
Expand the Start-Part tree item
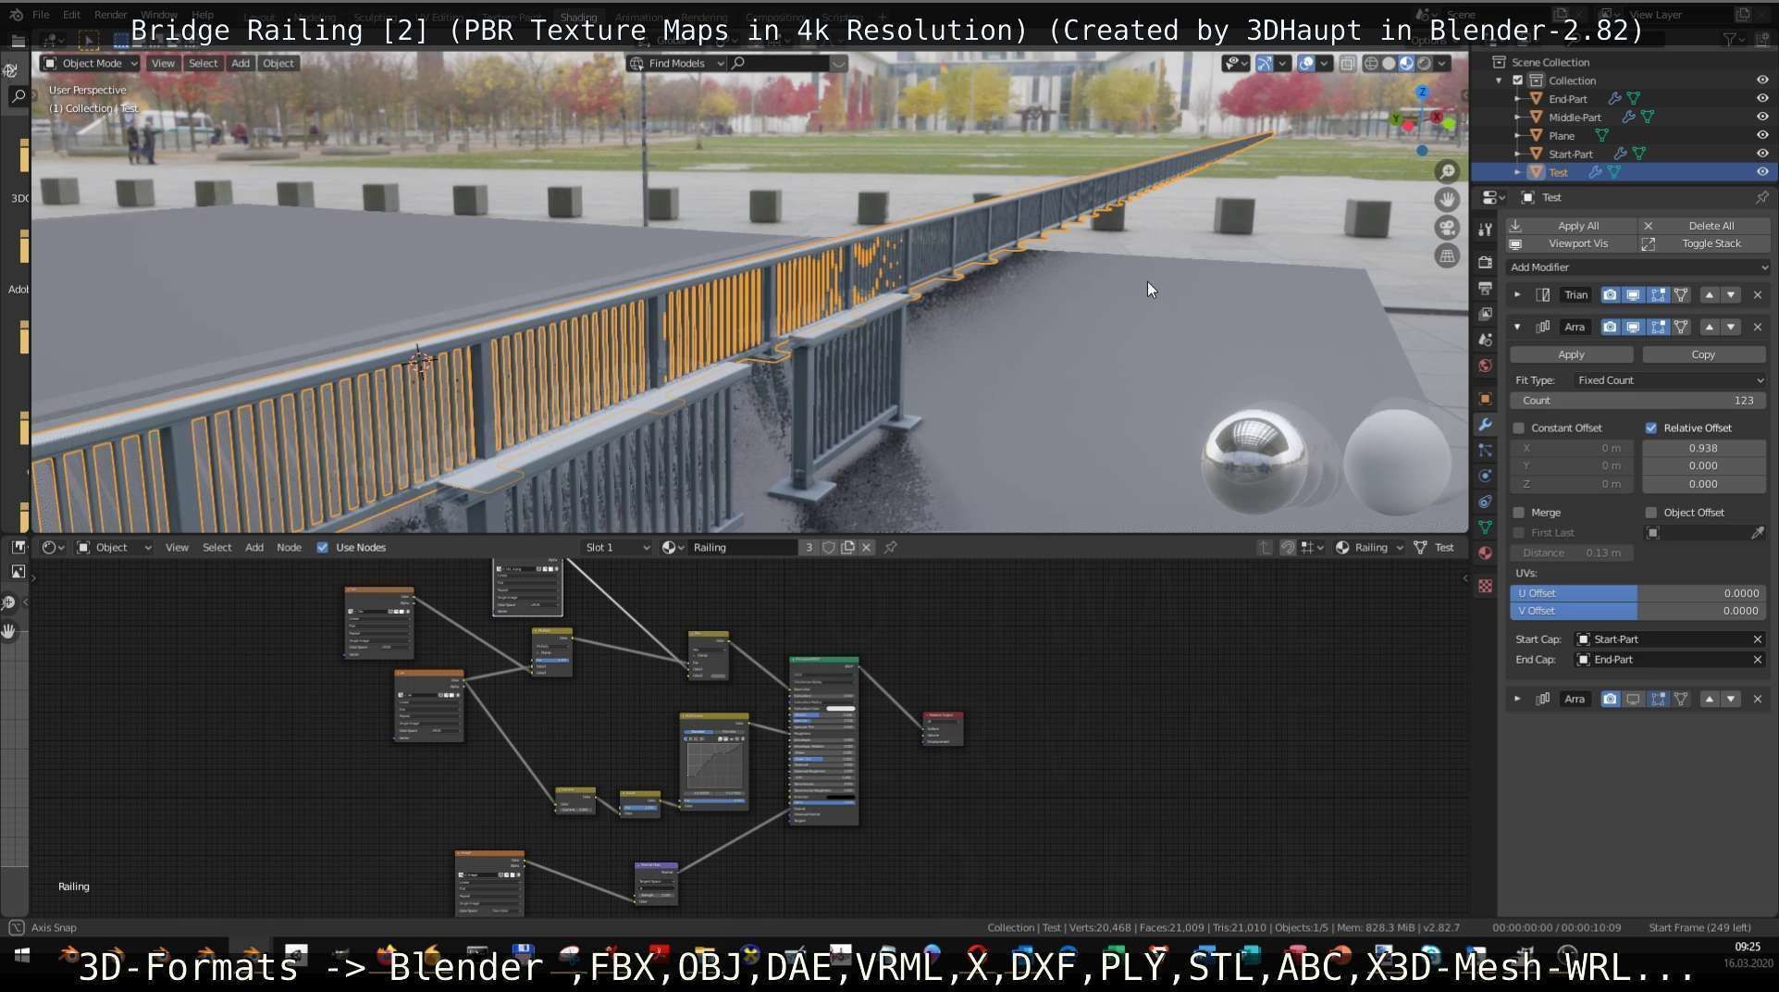click(1517, 155)
